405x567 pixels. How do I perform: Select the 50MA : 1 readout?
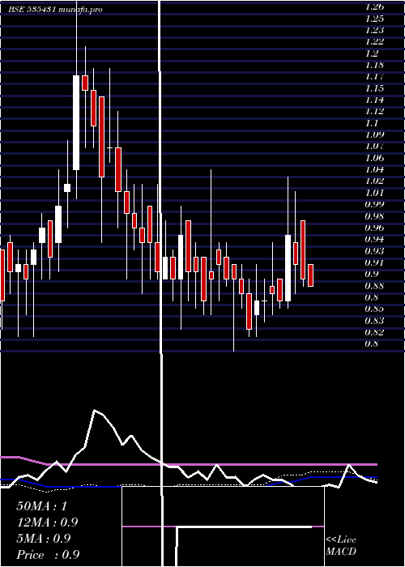pyautogui.click(x=42, y=506)
